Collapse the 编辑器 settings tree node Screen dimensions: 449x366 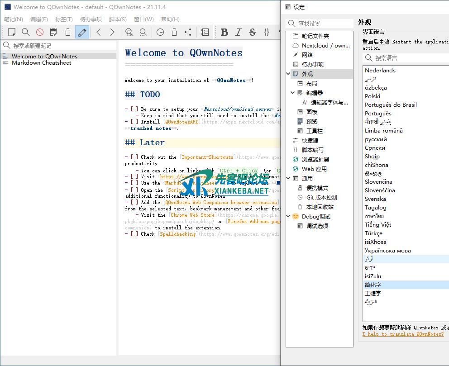pos(293,93)
